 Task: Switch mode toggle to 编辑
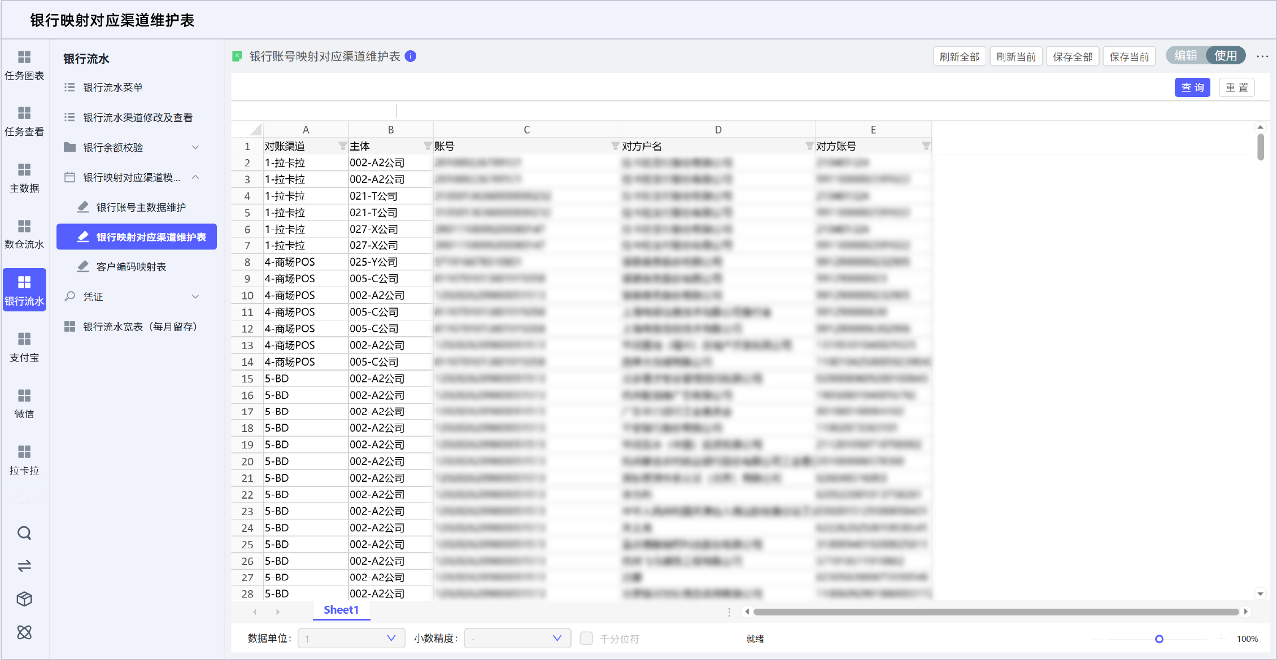coord(1186,56)
